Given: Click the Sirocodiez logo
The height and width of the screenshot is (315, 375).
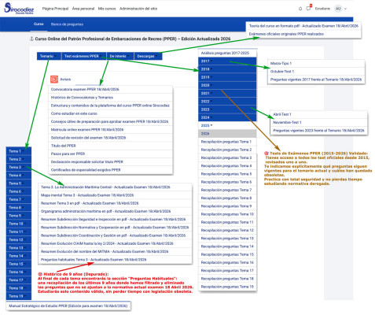Looking at the screenshot, I should pos(19,9).
